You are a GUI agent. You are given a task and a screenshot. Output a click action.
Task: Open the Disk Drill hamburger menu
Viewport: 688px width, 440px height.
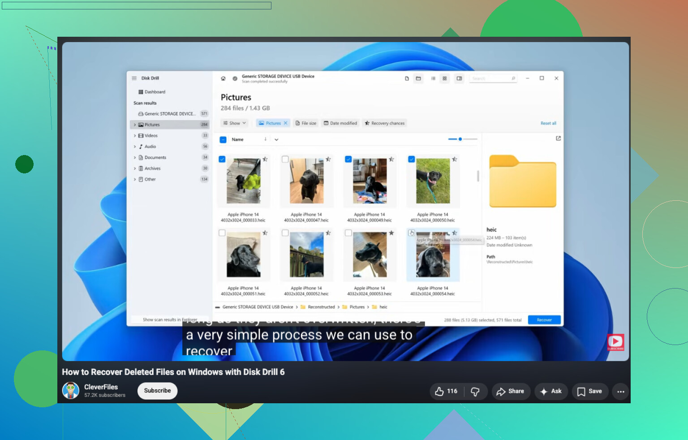(134, 78)
